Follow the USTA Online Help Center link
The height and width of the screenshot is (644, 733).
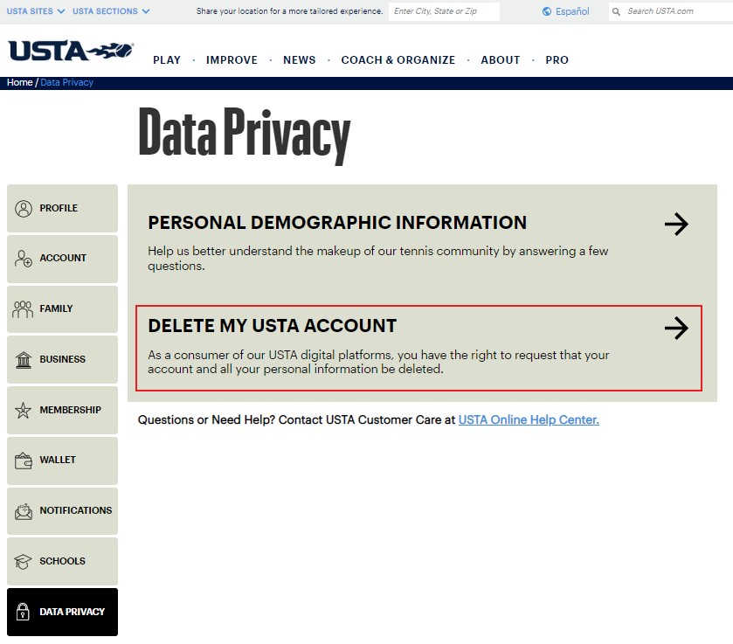pyautogui.click(x=529, y=420)
